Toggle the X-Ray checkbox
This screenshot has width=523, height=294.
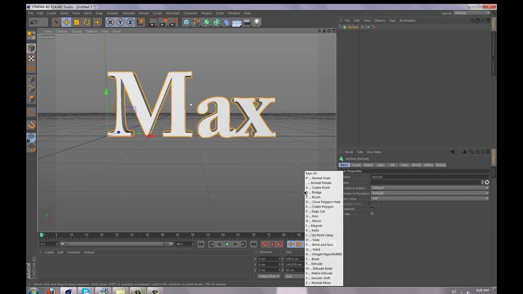tap(372, 214)
